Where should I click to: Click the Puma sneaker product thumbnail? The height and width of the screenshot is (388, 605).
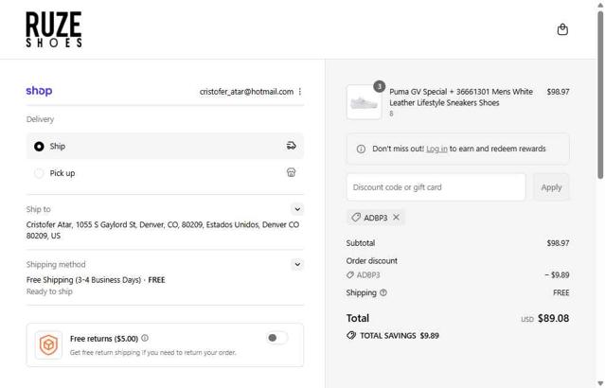click(x=364, y=102)
